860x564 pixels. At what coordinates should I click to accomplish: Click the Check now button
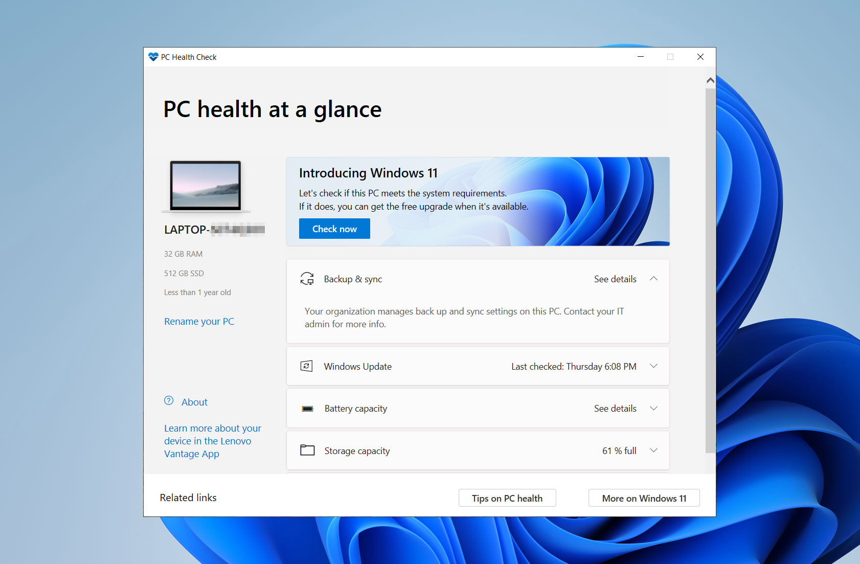click(334, 229)
